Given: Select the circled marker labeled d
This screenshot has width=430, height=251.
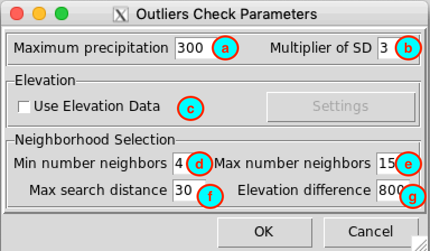Looking at the screenshot, I should [199, 164].
